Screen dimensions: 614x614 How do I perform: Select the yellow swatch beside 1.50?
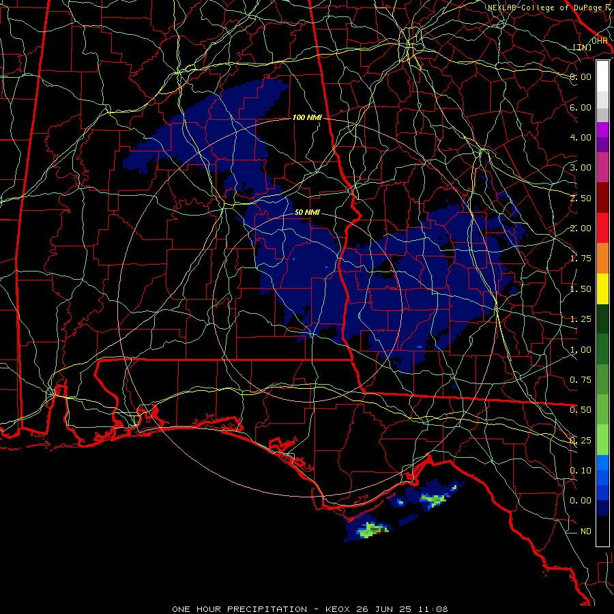602,289
